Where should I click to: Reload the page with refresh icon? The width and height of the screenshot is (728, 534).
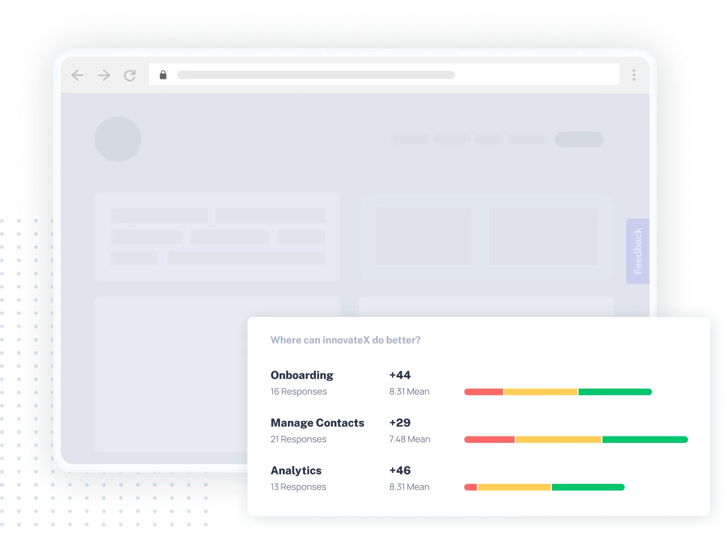click(x=130, y=75)
